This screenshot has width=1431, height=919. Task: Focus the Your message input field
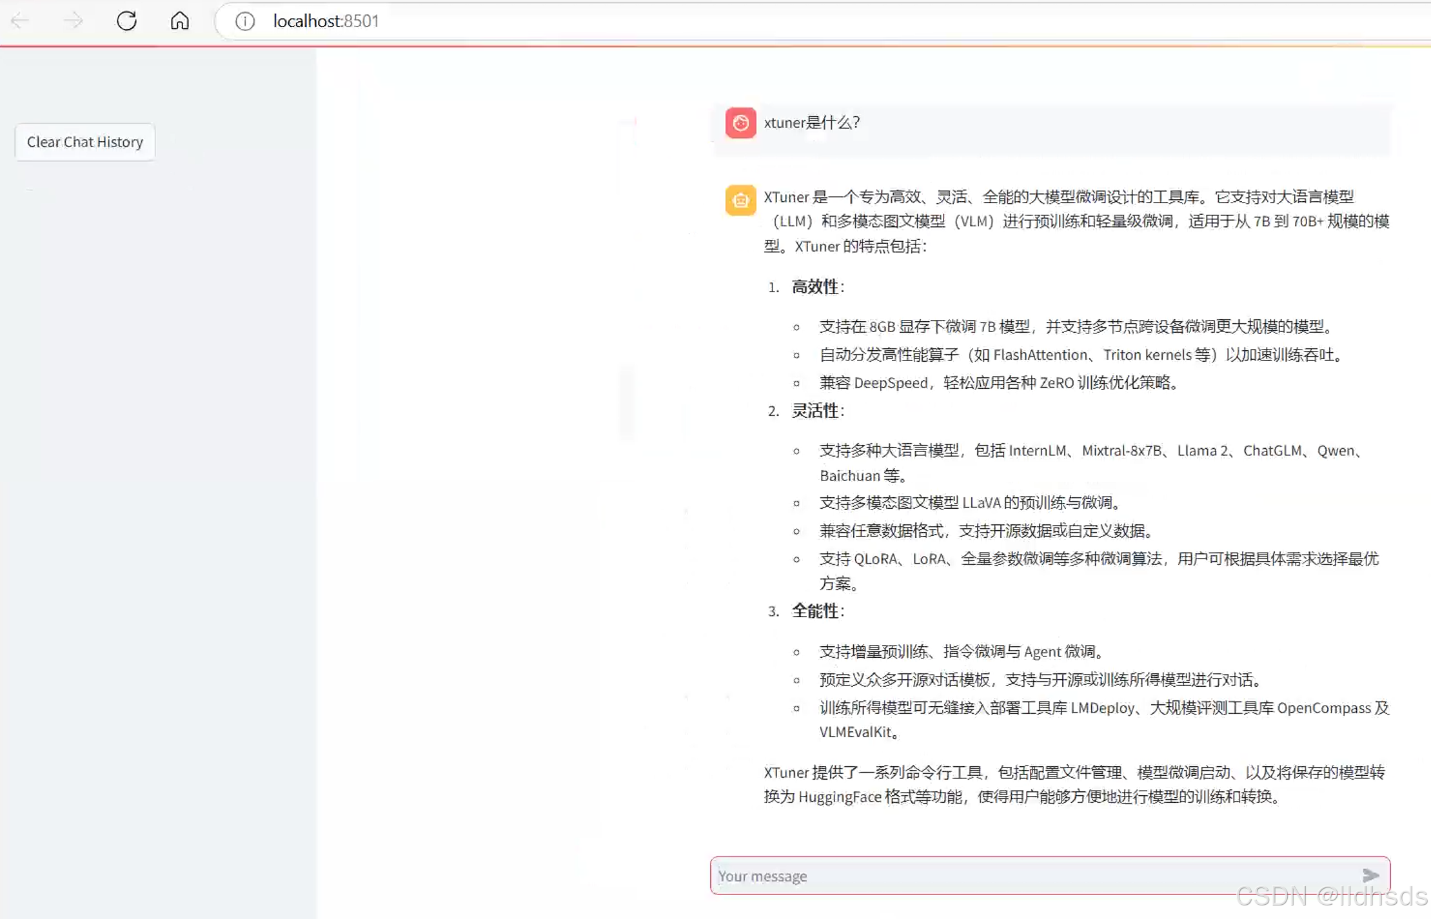click(x=1032, y=876)
